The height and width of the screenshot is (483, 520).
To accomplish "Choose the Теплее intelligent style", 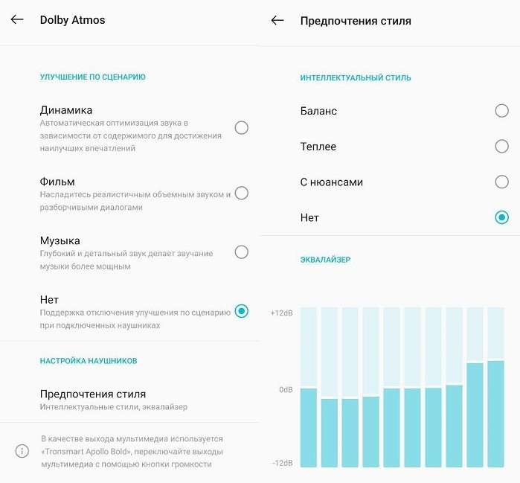I will pyautogui.click(x=501, y=147).
